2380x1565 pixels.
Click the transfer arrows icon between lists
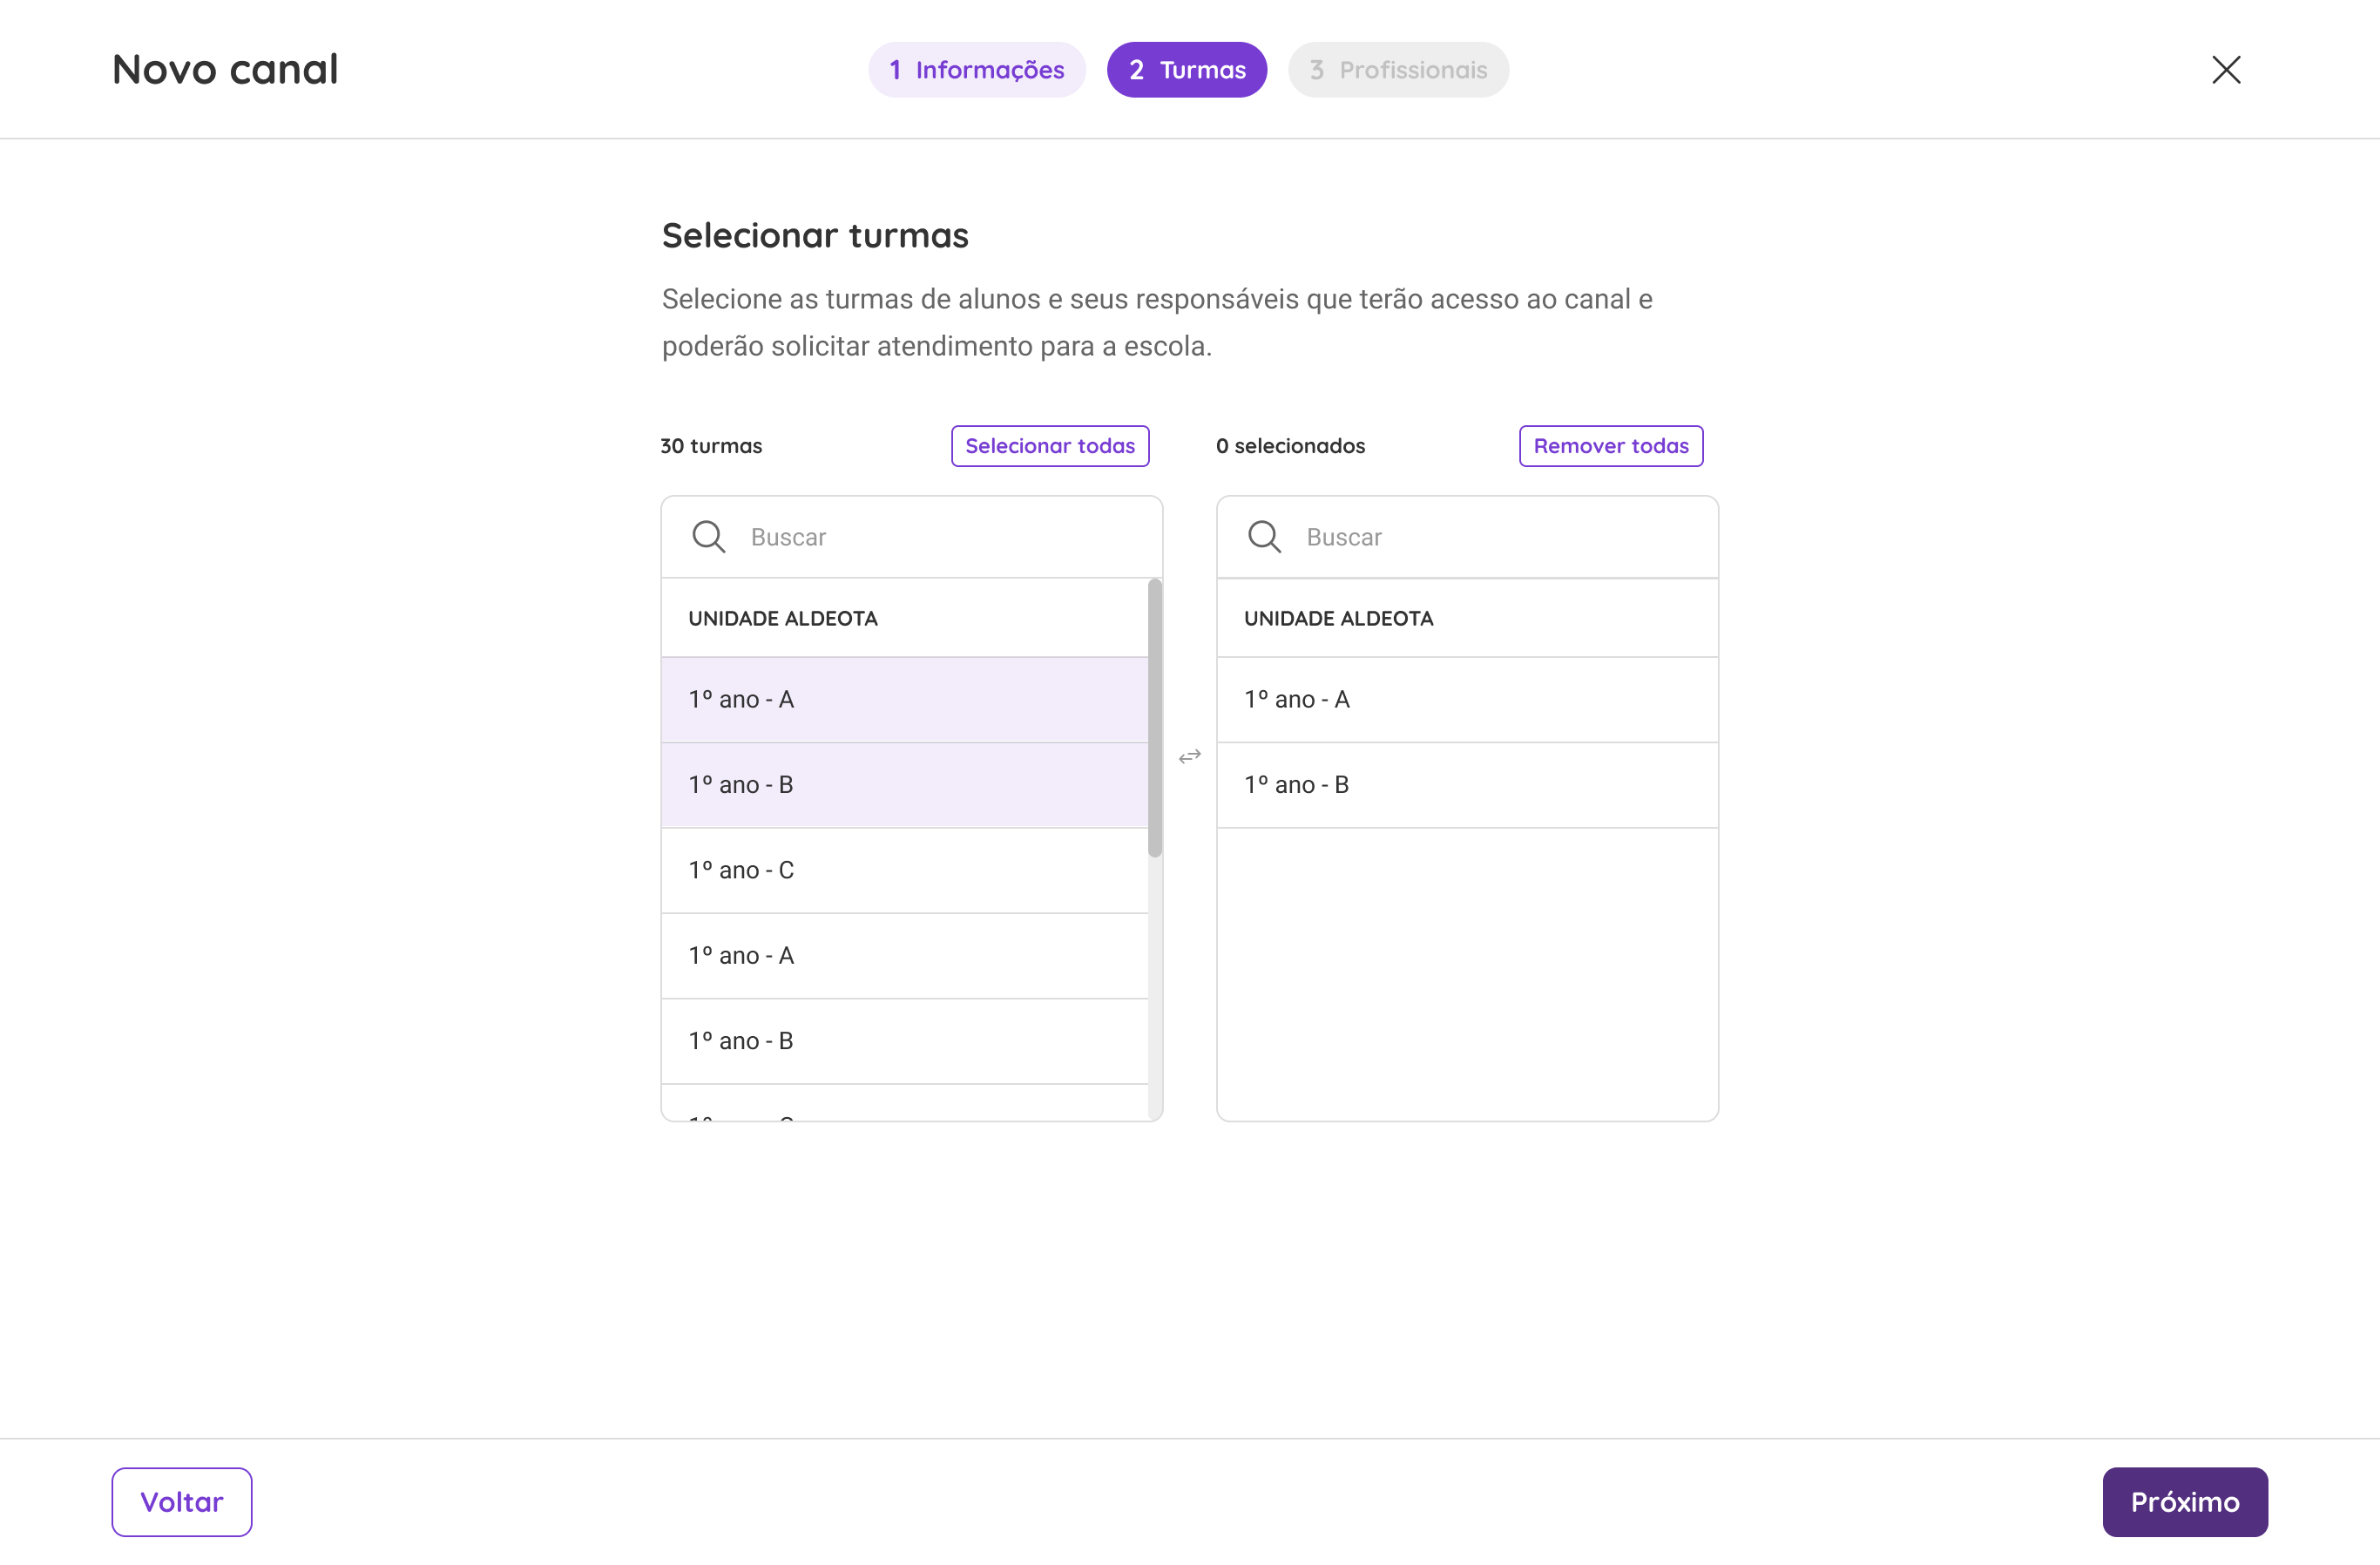(x=1190, y=757)
